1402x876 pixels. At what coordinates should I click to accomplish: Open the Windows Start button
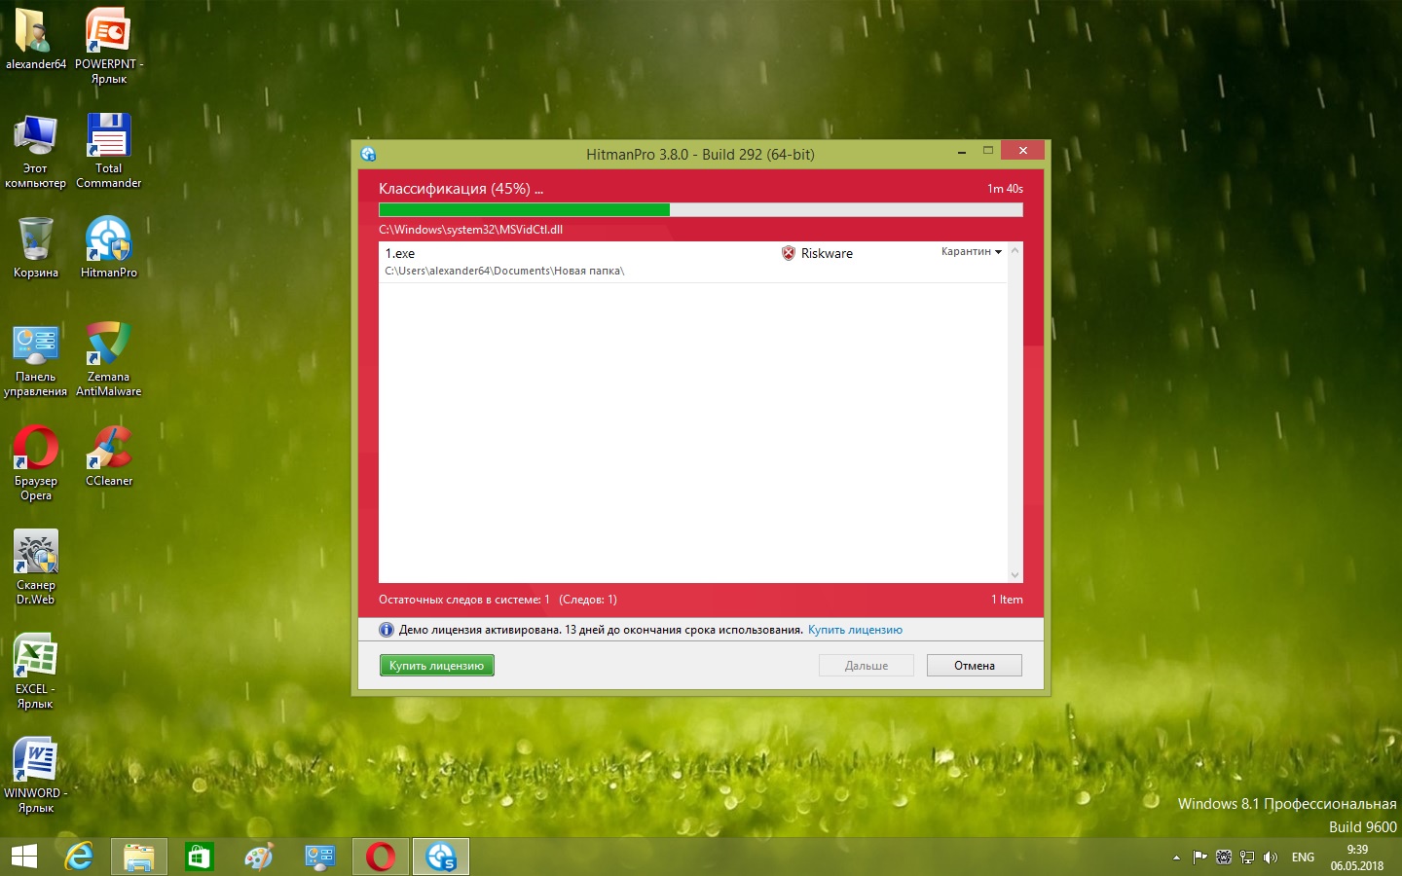point(23,857)
